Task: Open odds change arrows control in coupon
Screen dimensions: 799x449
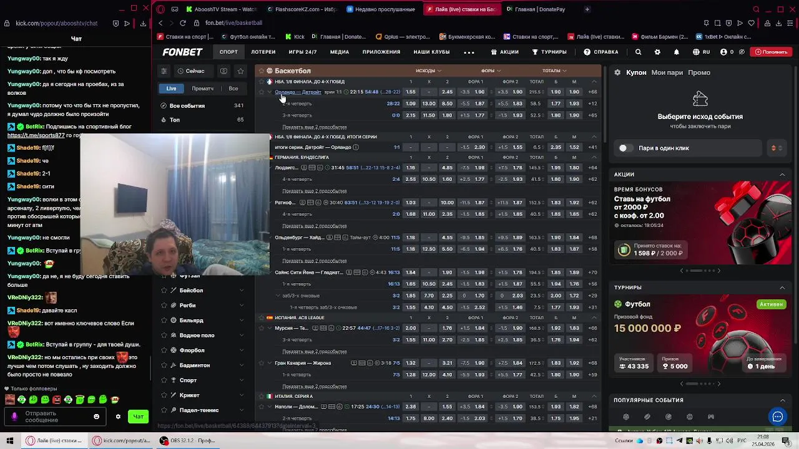Action: pyautogui.click(x=777, y=148)
